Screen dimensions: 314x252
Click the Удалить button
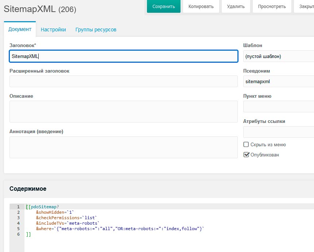coord(236,7)
